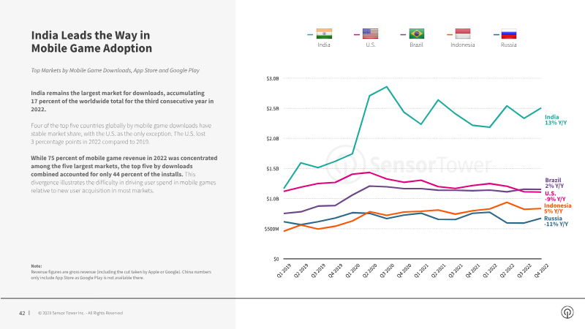Click the Brazil flag icon in legend
The width and height of the screenshot is (585, 329).
416,34
